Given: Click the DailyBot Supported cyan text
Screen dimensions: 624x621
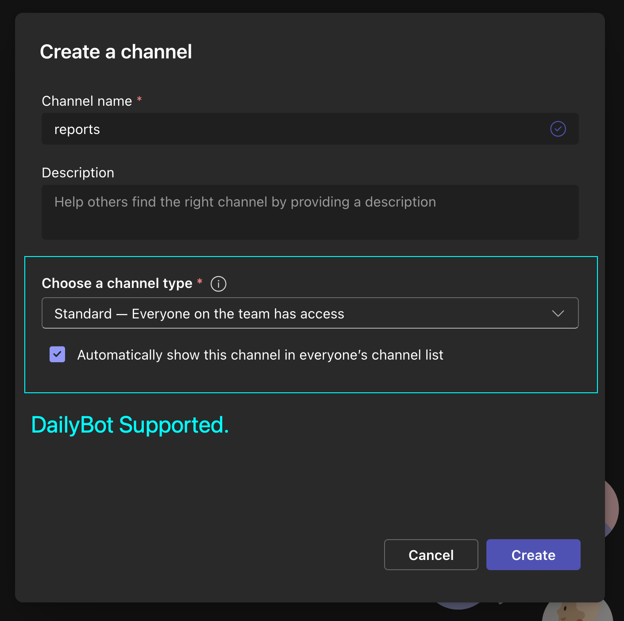Looking at the screenshot, I should coord(130,425).
